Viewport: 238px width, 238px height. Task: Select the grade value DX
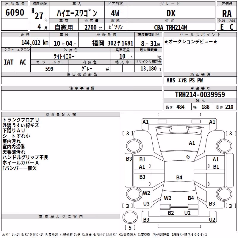[171, 13]
